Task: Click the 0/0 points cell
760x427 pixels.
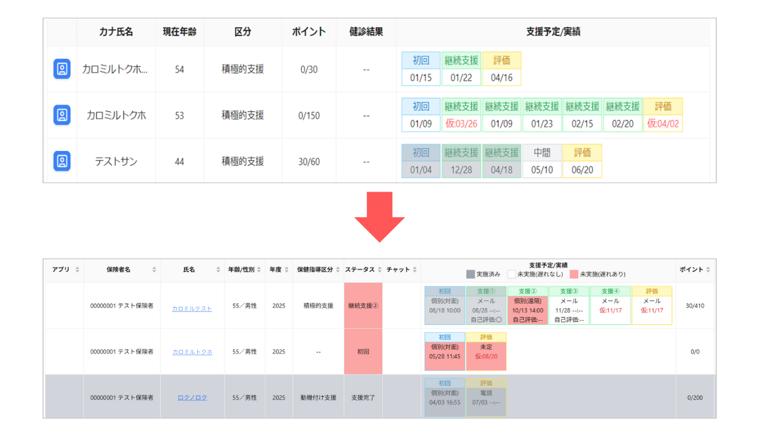Action: (695, 352)
